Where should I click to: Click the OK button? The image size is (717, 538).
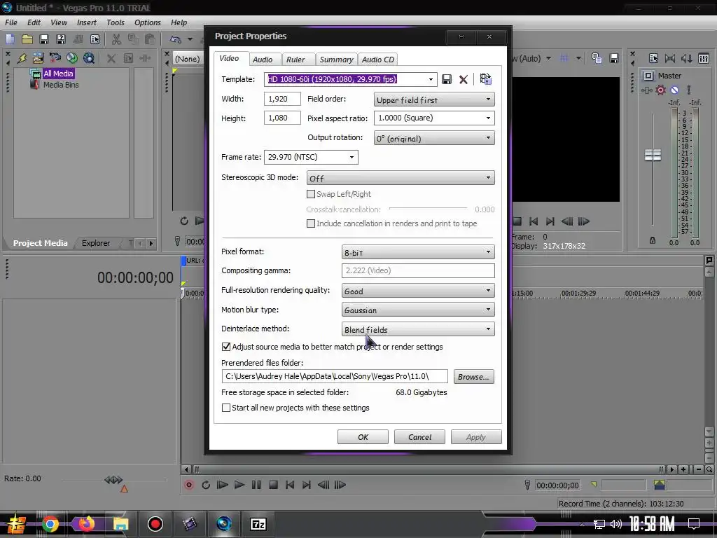coord(363,437)
